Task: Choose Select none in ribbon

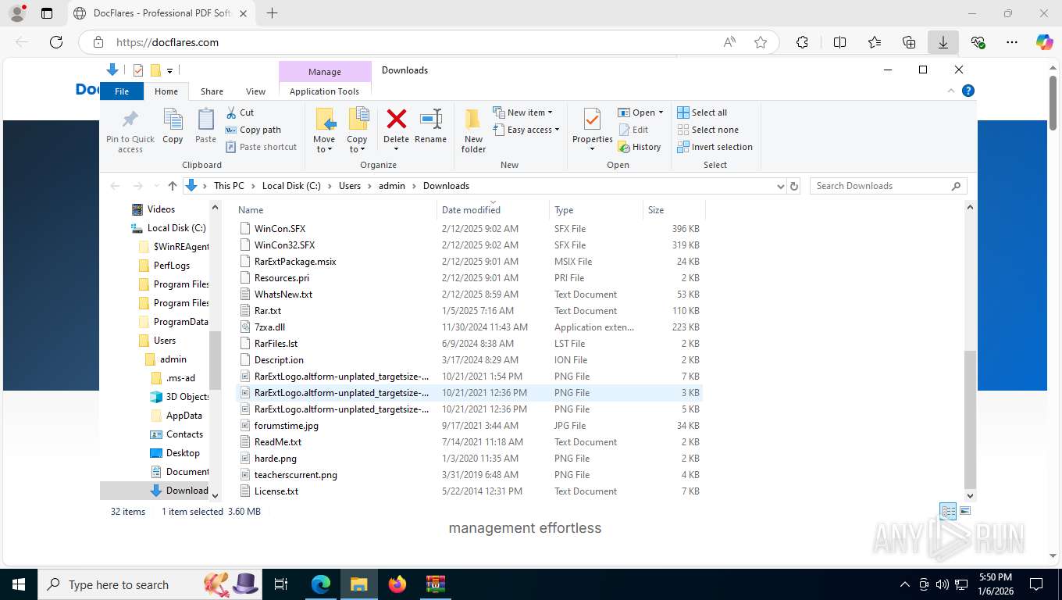Action: (x=707, y=130)
